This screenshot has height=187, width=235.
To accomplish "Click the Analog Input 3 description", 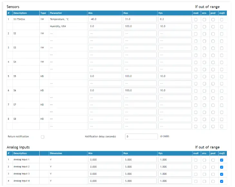I will click(x=21, y=174).
